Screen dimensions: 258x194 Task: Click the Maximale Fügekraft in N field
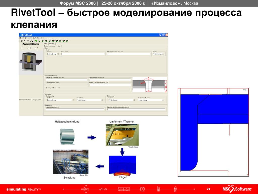75,109
